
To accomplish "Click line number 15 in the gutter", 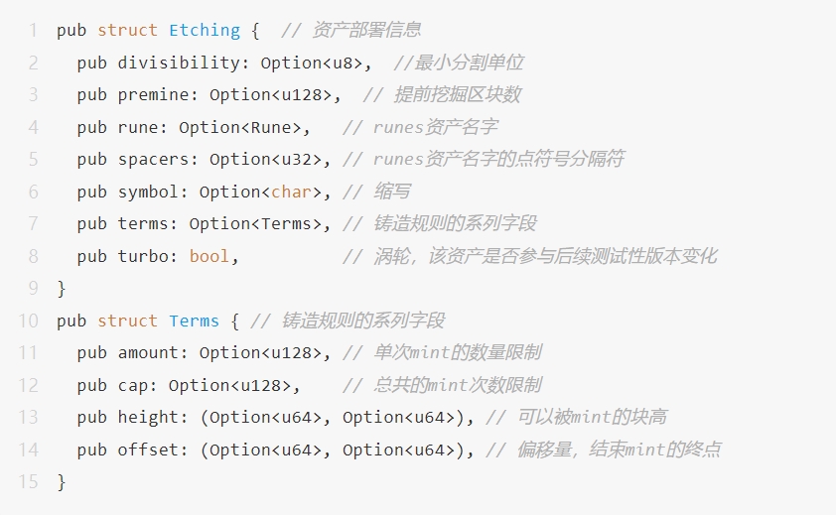I will [x=28, y=482].
